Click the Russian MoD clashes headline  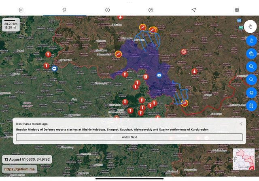tap(112, 130)
